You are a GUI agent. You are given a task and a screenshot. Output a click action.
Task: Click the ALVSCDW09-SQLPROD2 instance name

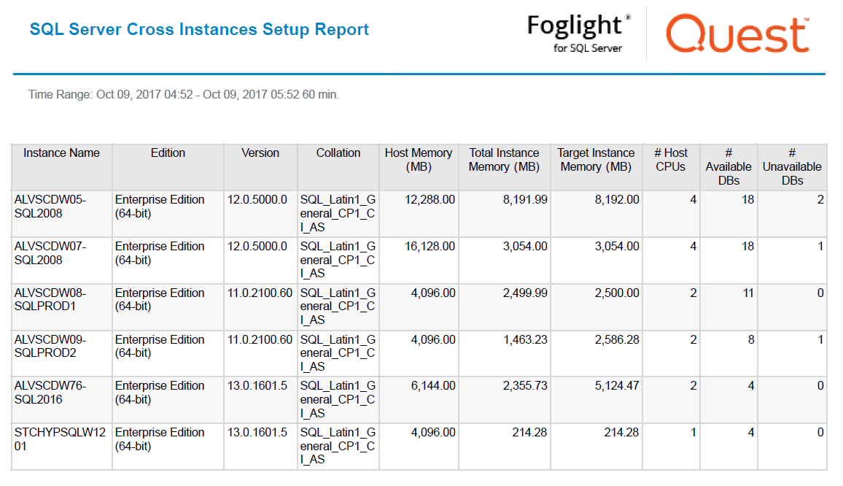[x=50, y=347]
